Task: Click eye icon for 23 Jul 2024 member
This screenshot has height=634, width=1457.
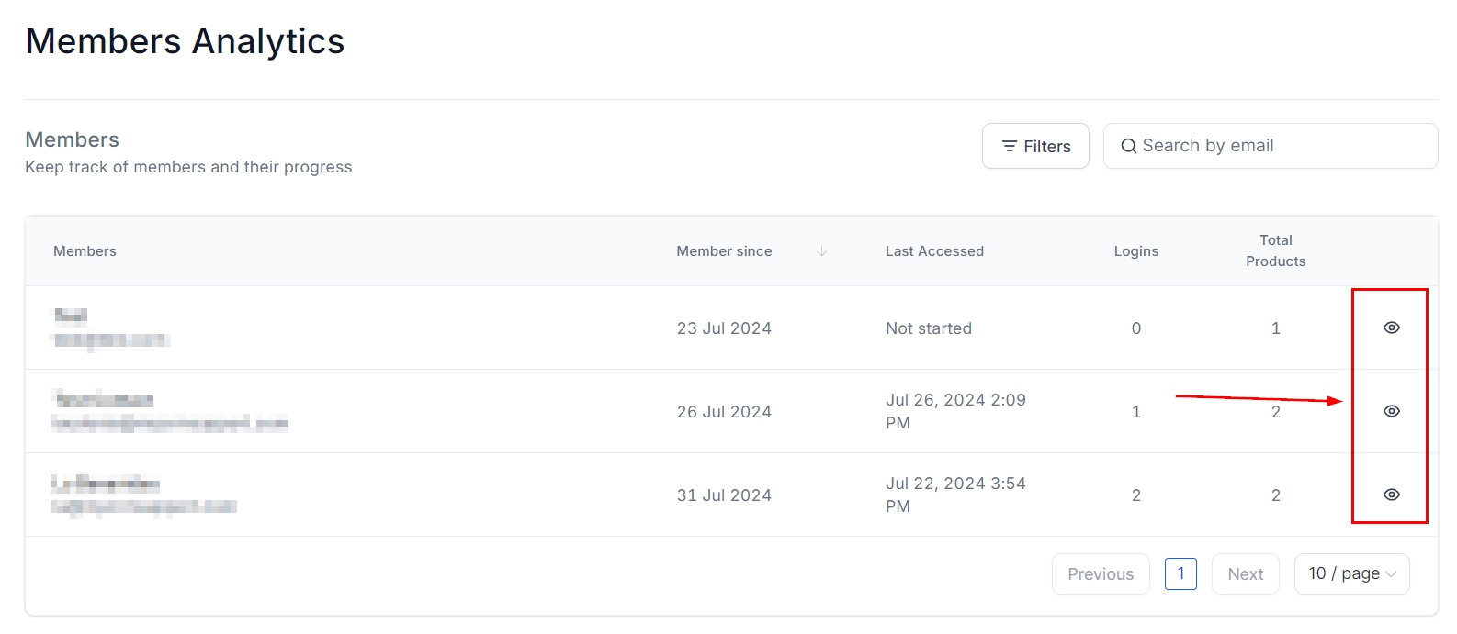Action: pyautogui.click(x=1392, y=328)
